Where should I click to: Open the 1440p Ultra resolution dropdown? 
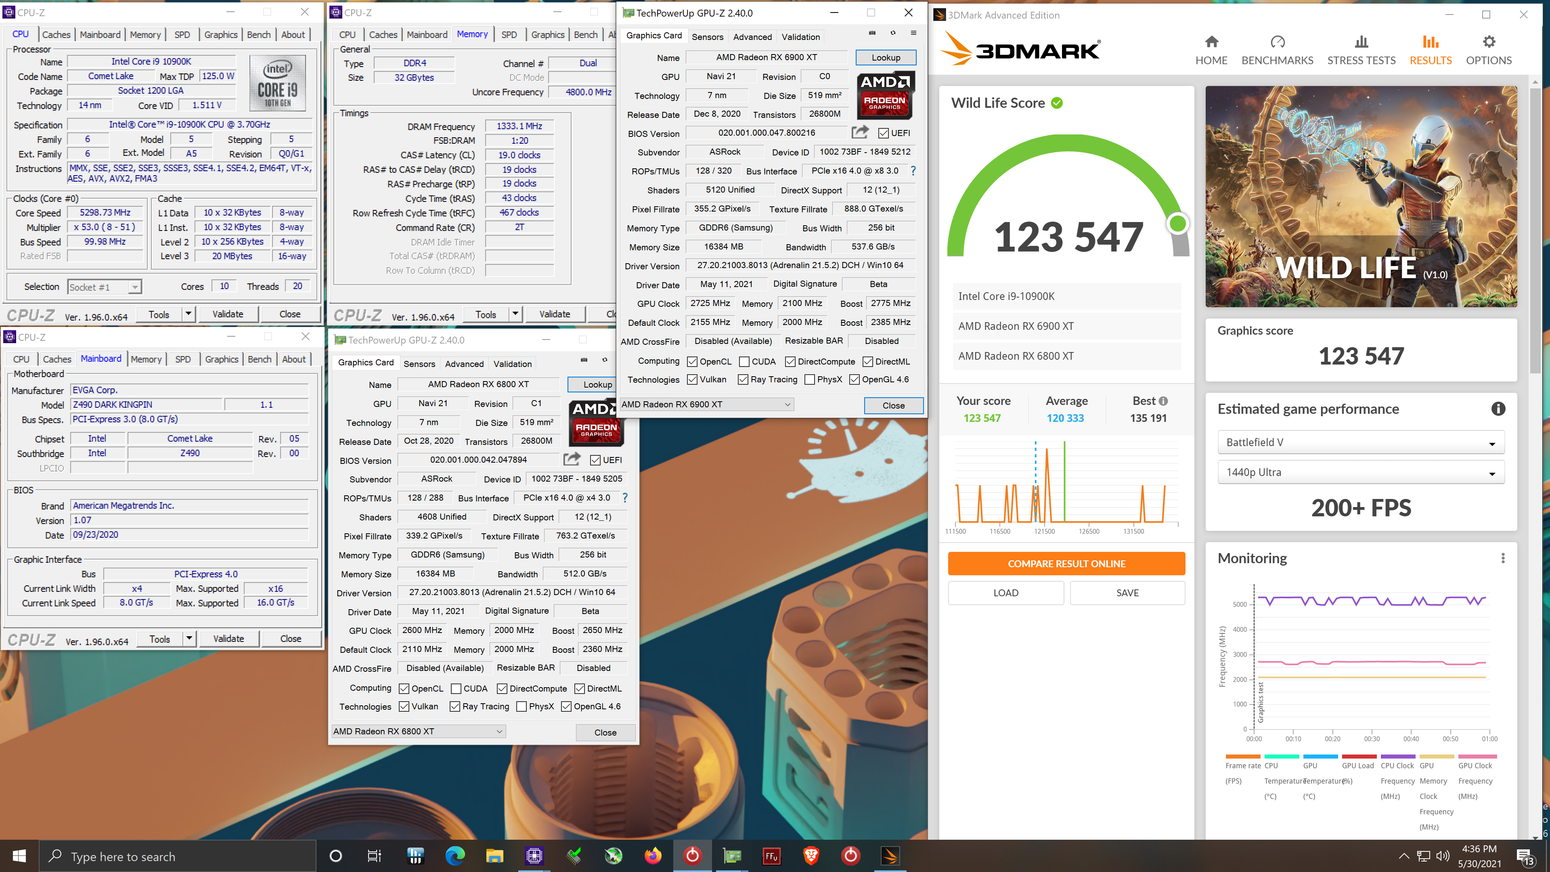click(x=1360, y=472)
